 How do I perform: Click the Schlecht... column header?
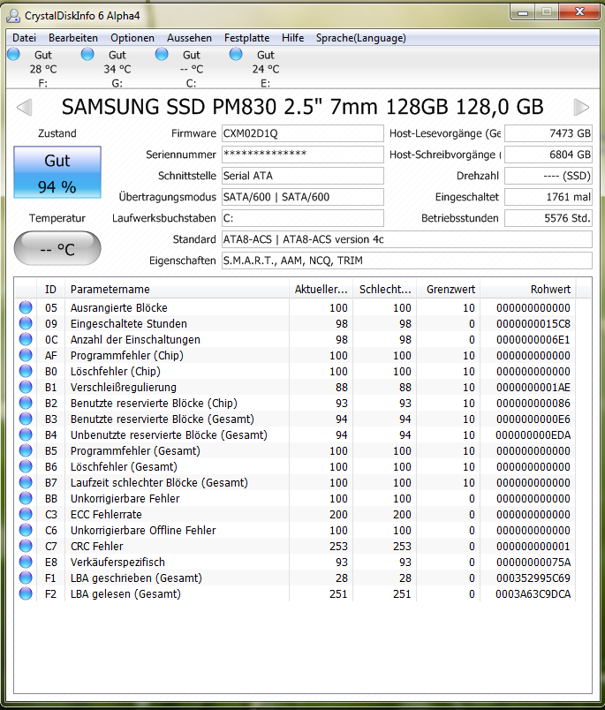tap(385, 290)
